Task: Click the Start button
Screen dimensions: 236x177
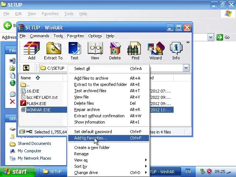Action: click(x=18, y=171)
